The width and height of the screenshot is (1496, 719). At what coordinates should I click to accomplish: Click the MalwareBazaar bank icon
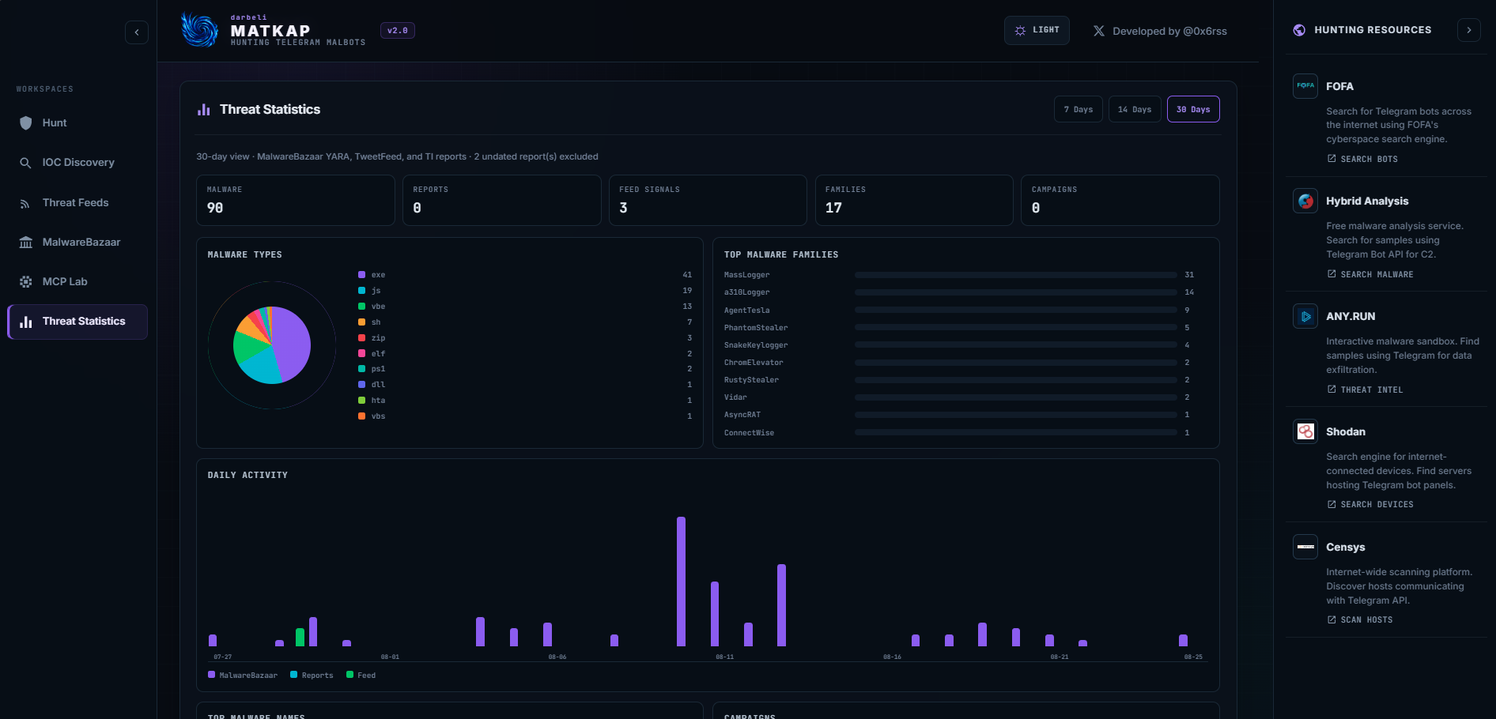coord(26,242)
